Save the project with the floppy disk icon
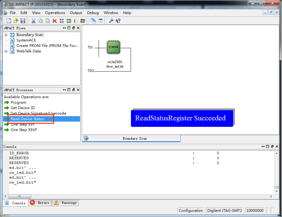This screenshot has height=217, width=282. (23, 21)
